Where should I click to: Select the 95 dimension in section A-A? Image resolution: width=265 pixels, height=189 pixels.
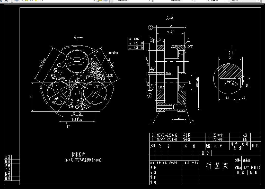[x=171, y=26]
